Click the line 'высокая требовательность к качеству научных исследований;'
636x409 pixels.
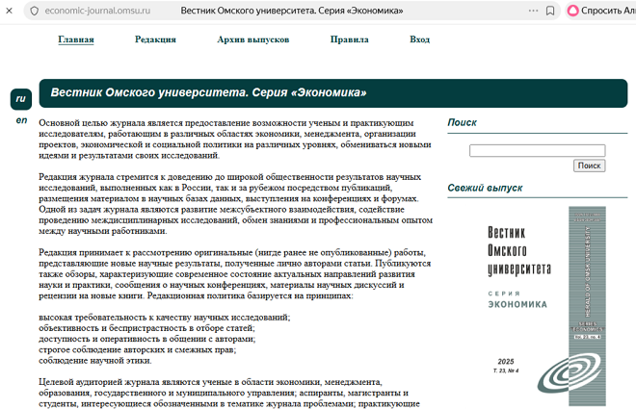(x=165, y=317)
